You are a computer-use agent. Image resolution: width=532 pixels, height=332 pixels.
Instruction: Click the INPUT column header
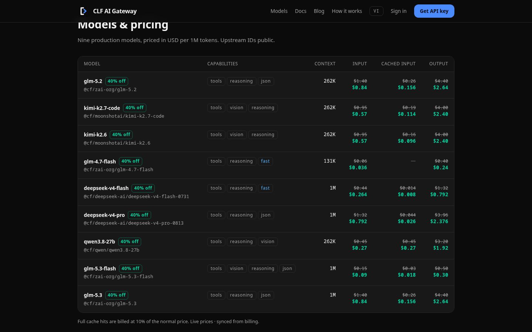(360, 64)
